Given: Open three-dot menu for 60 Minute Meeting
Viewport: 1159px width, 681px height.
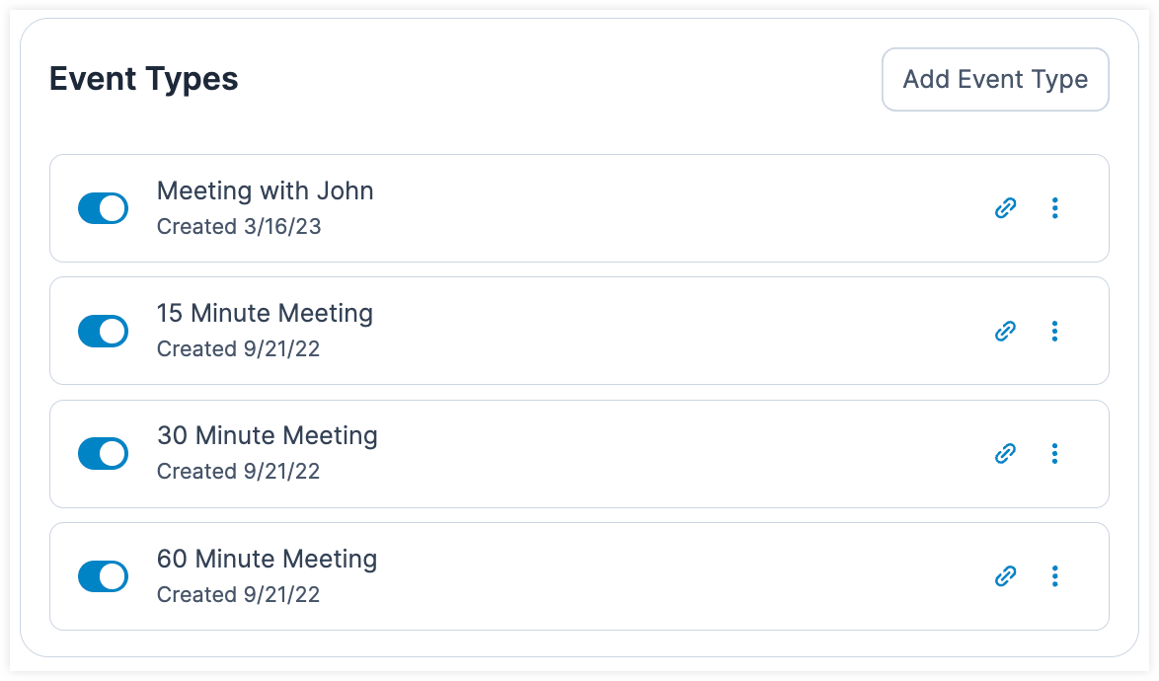Looking at the screenshot, I should coord(1054,576).
